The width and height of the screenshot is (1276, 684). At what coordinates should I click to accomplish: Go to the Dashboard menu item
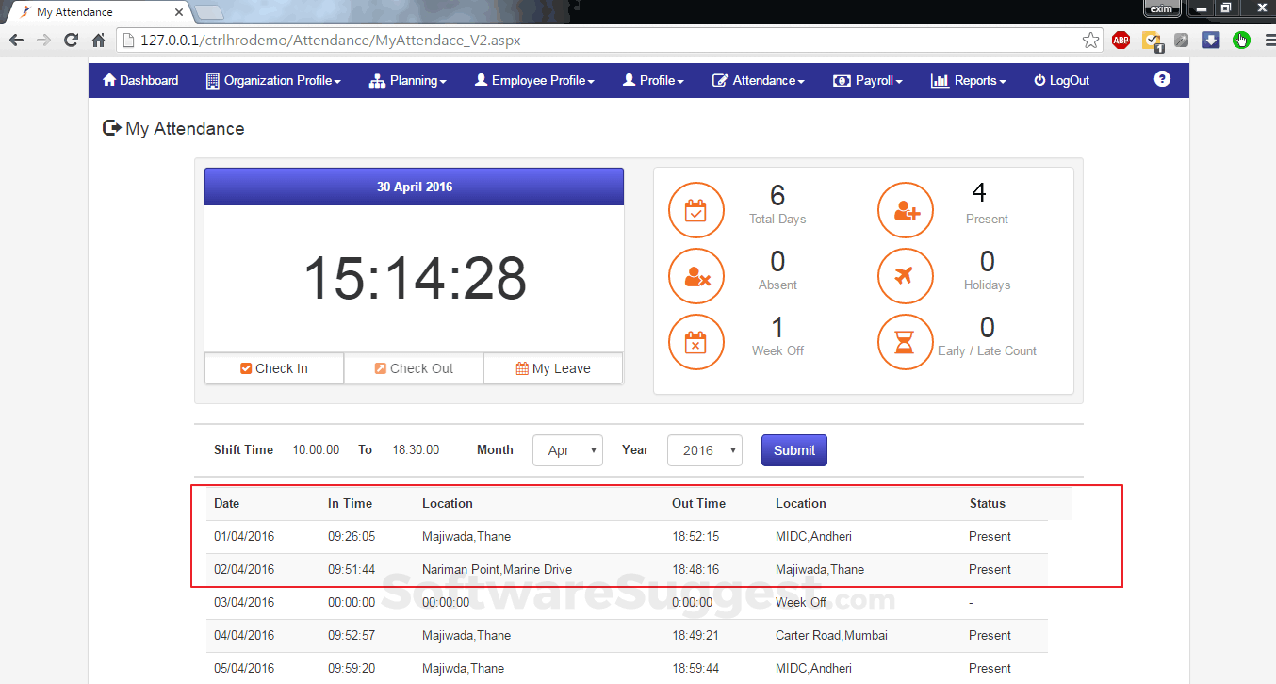[140, 81]
